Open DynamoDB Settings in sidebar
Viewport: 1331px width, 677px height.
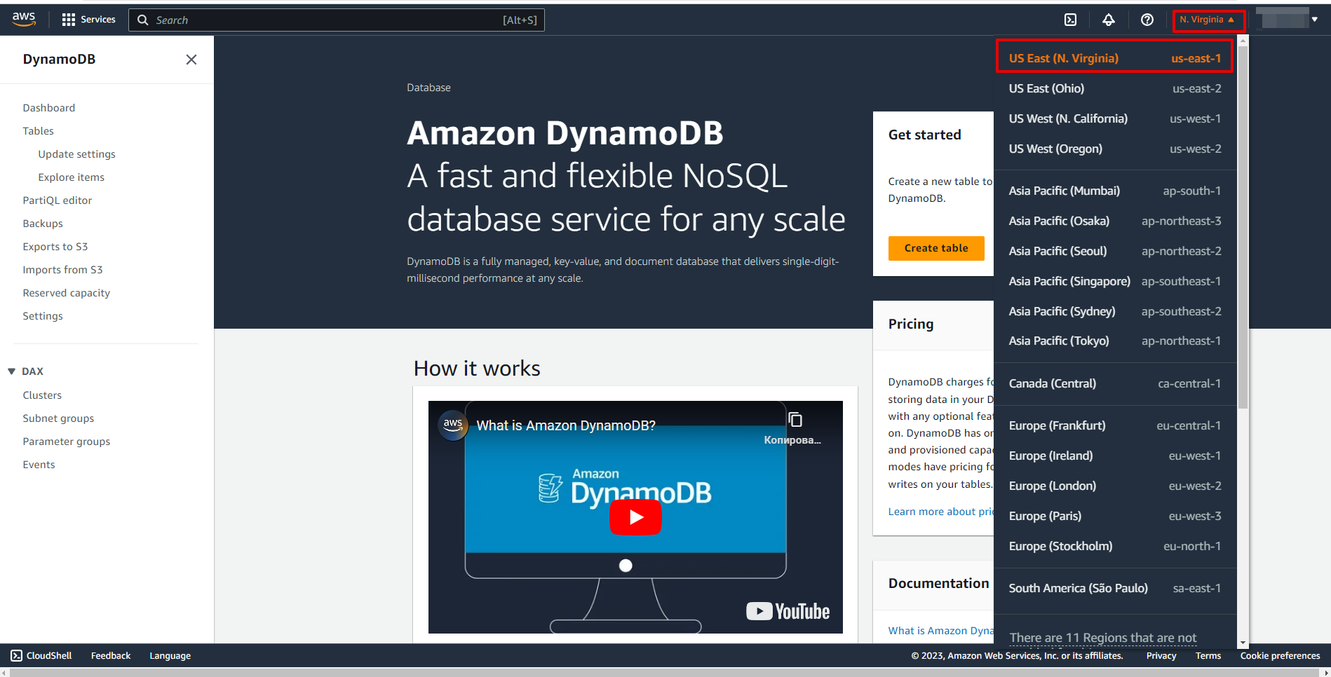pos(43,316)
